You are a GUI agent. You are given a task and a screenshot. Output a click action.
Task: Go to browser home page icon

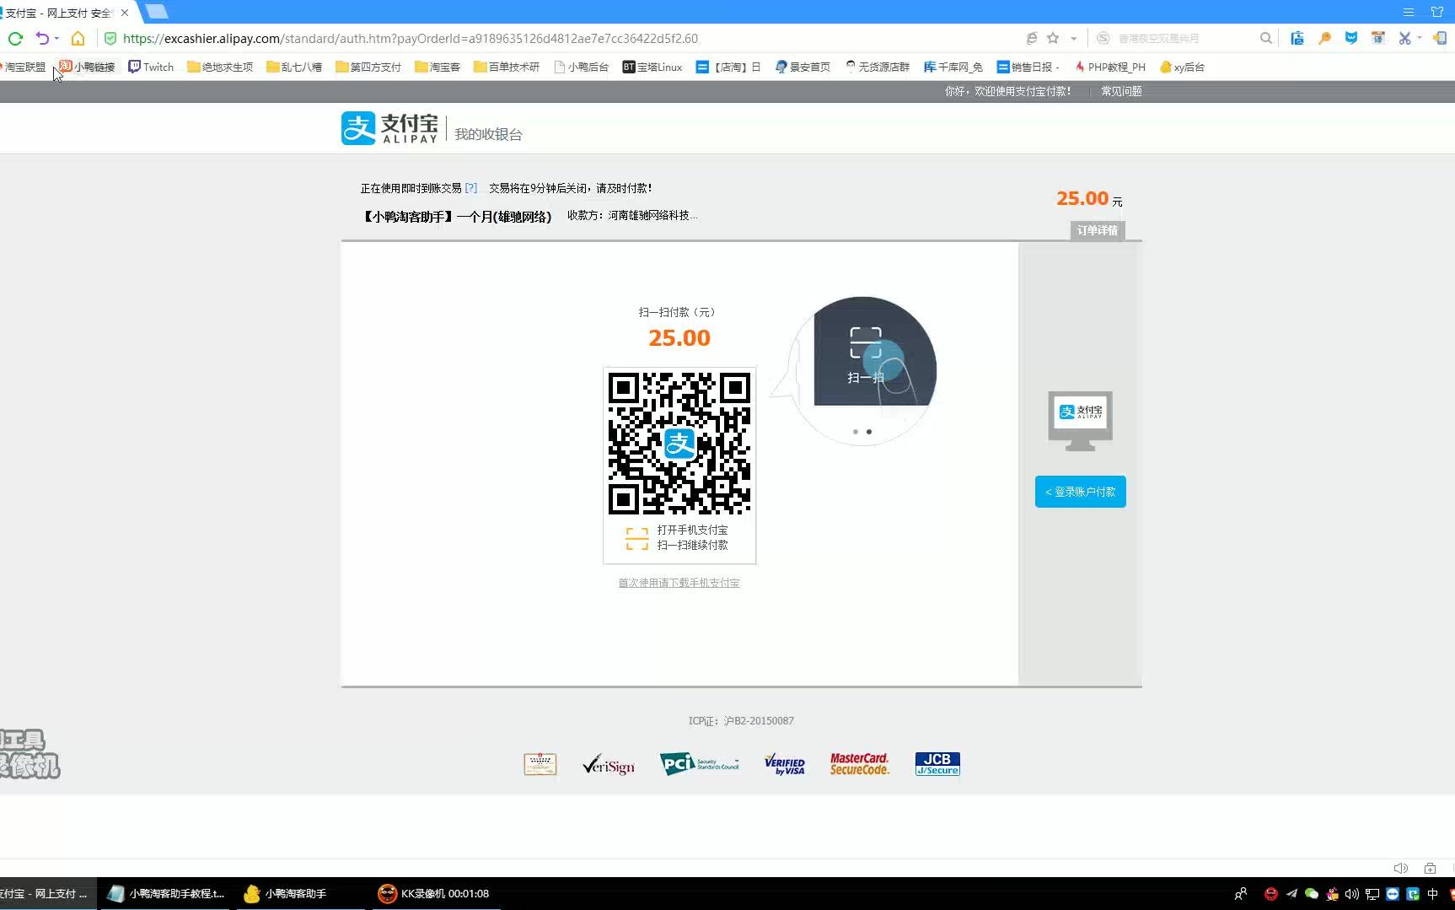point(78,38)
